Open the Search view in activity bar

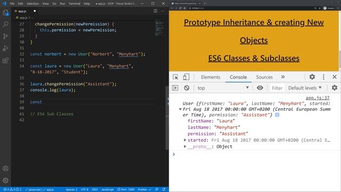click(x=5, y=24)
